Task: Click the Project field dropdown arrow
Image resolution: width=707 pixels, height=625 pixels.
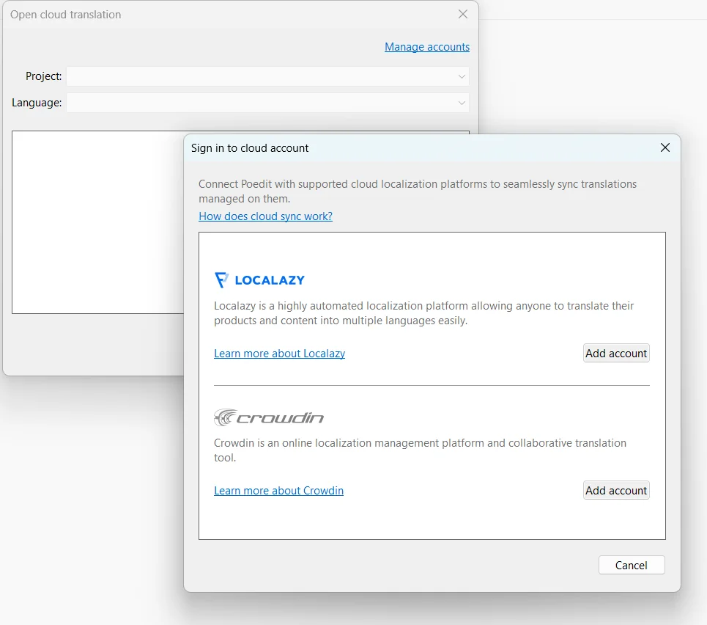Action: pos(462,76)
